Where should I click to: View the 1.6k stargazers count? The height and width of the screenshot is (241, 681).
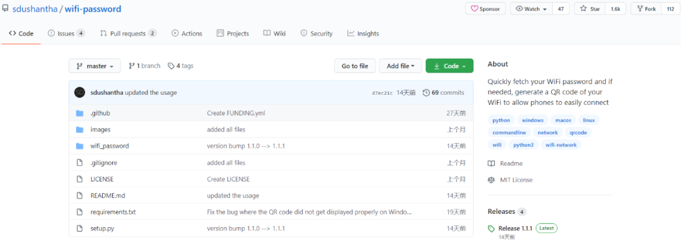pyautogui.click(x=615, y=9)
